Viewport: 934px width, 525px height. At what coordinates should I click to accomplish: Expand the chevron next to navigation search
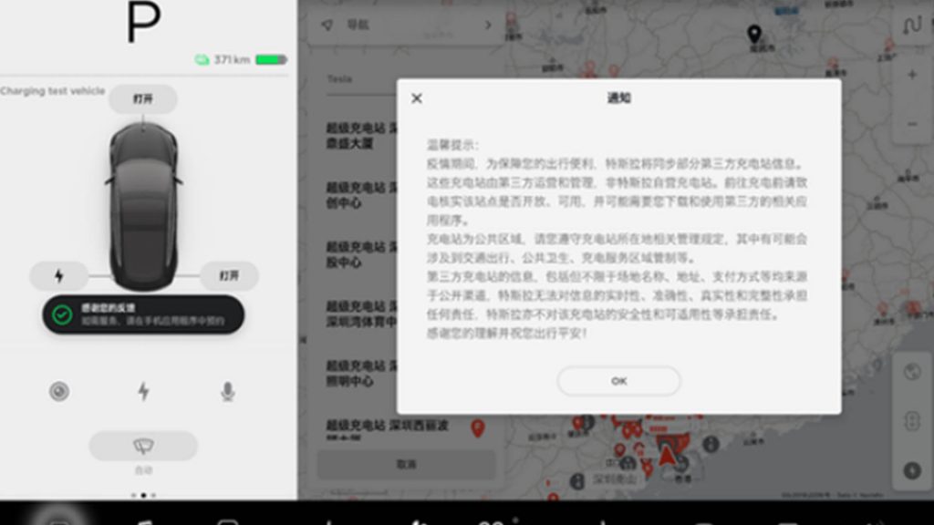coord(488,26)
